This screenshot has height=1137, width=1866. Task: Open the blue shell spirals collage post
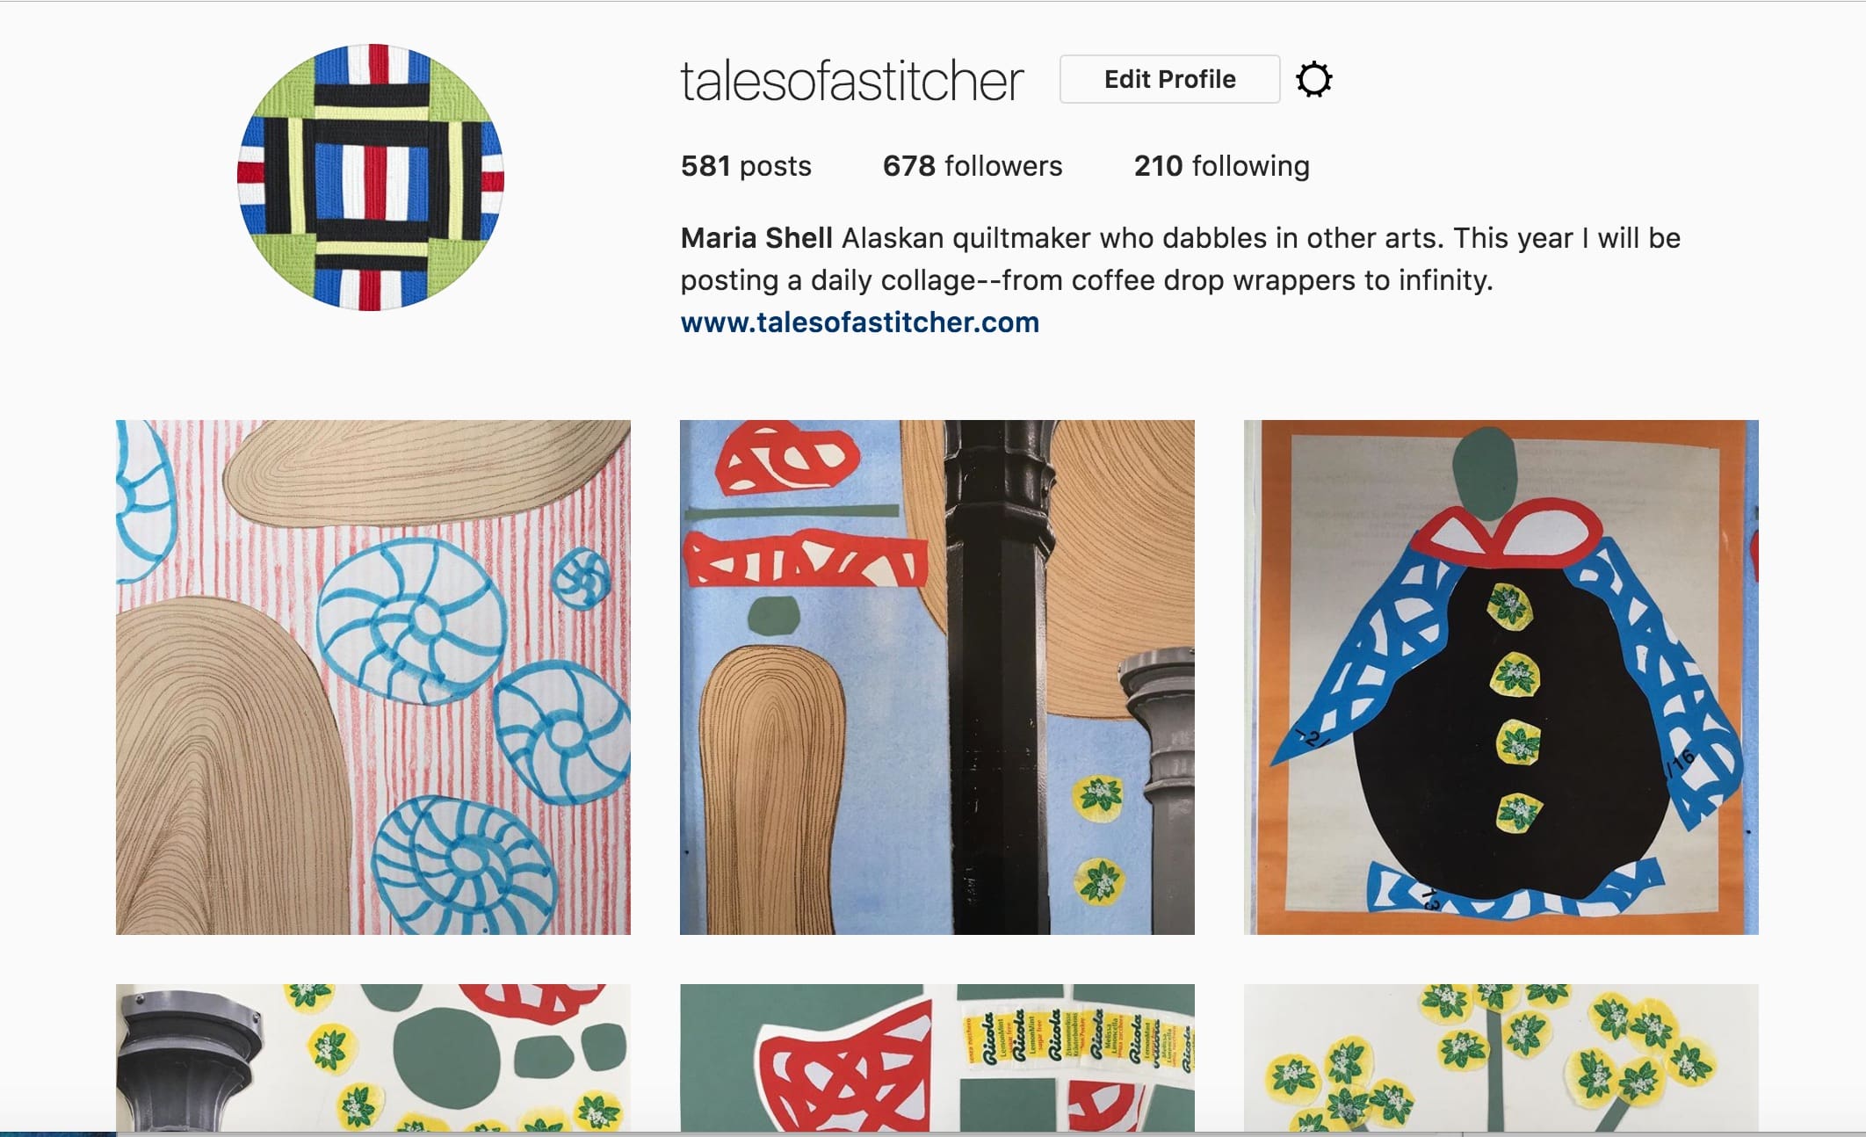click(x=373, y=677)
